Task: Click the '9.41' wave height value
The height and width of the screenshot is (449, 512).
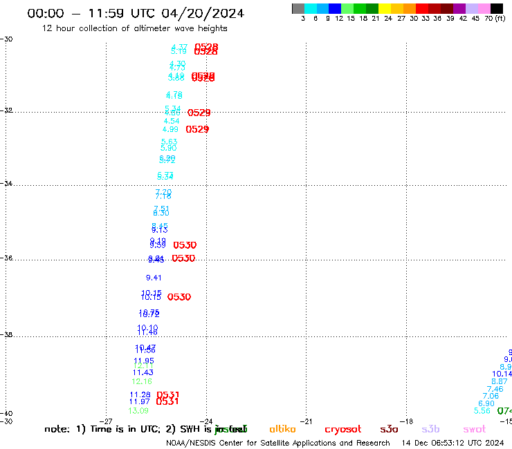Action: (154, 278)
